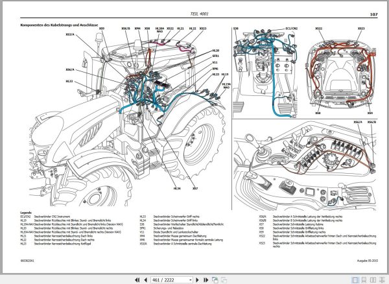The image size is (389, 284).
Task: Click the right console switch panel diagram
Action: [305, 165]
